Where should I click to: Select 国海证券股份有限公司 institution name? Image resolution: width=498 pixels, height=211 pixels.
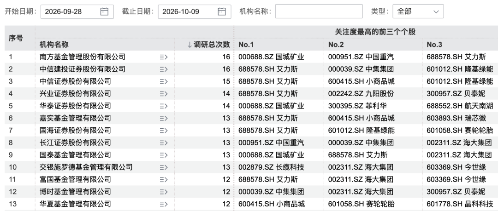(x=75, y=131)
